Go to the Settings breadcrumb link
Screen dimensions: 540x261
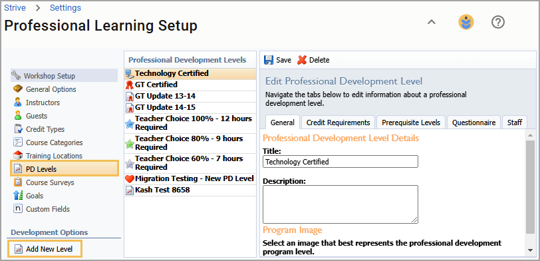point(65,7)
